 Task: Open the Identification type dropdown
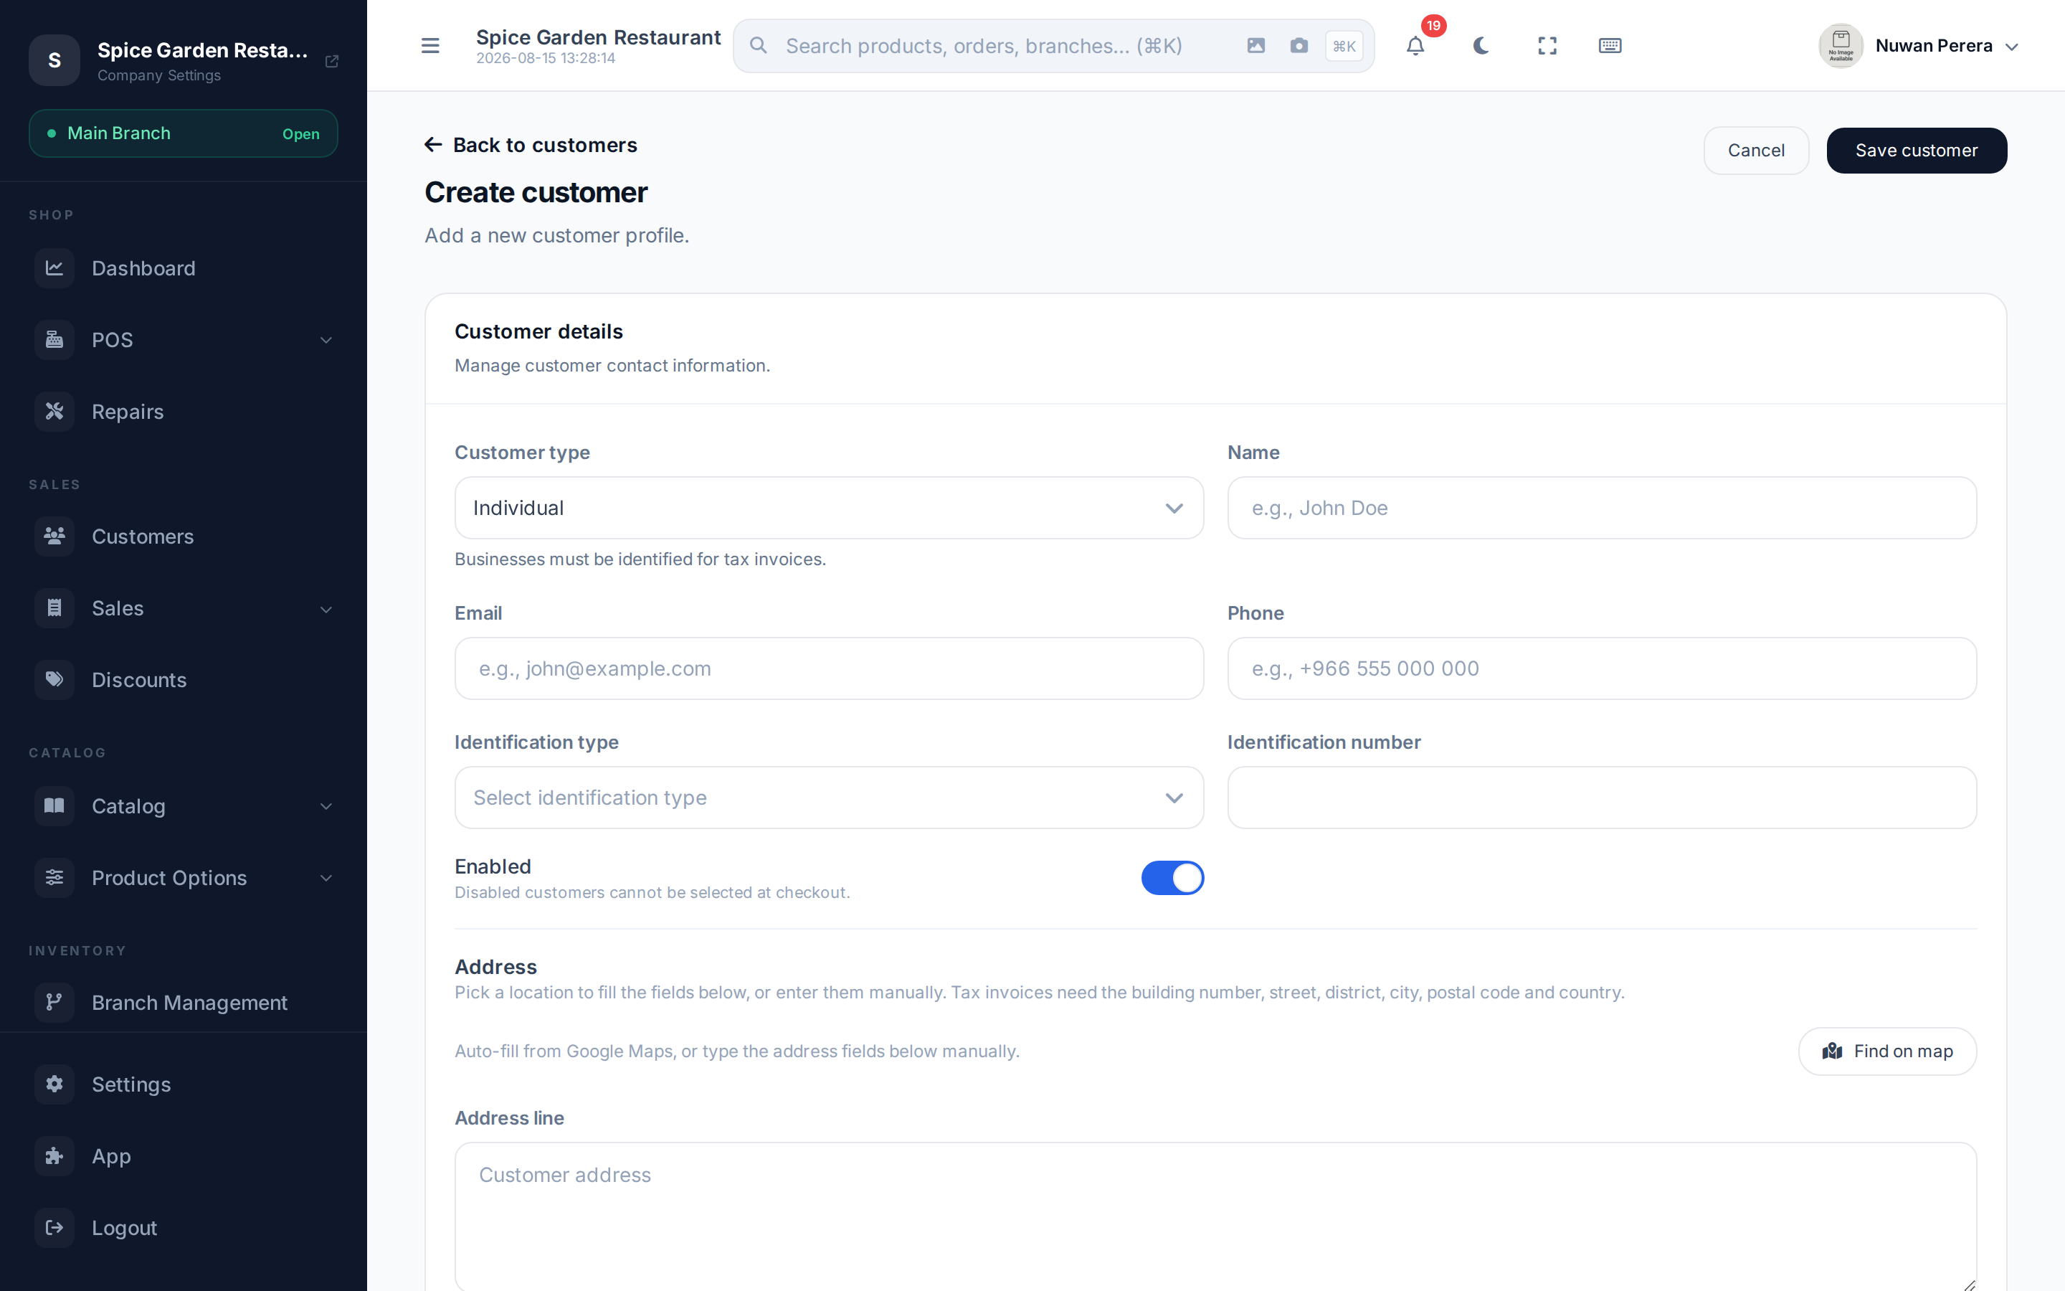point(829,798)
